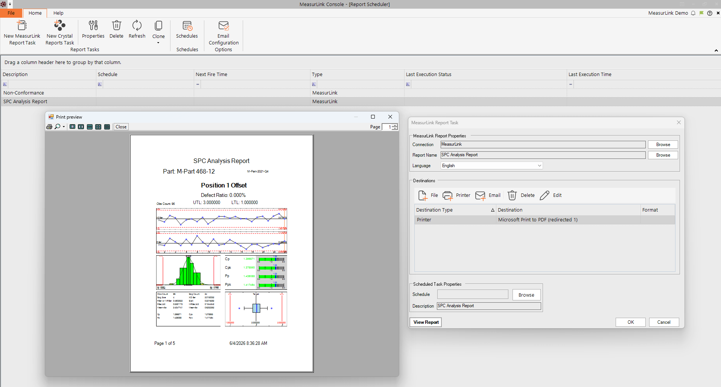Screen dimensions: 721x387
Task: Click Cancel in MeasurLink Report Task dialog
Action: tap(664, 322)
